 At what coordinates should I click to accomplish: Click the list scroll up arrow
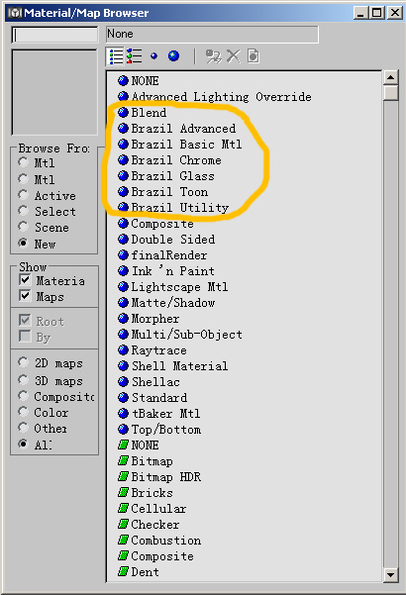click(390, 78)
